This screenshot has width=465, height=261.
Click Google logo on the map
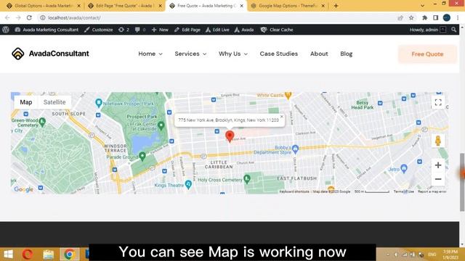pyautogui.click(x=23, y=189)
